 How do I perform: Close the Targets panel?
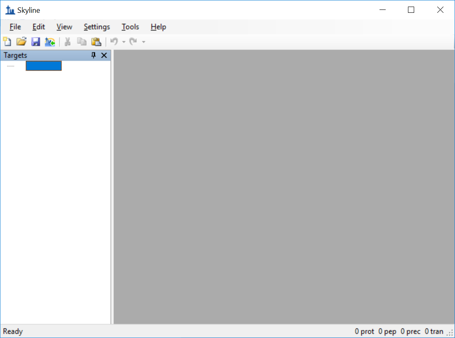tap(104, 55)
